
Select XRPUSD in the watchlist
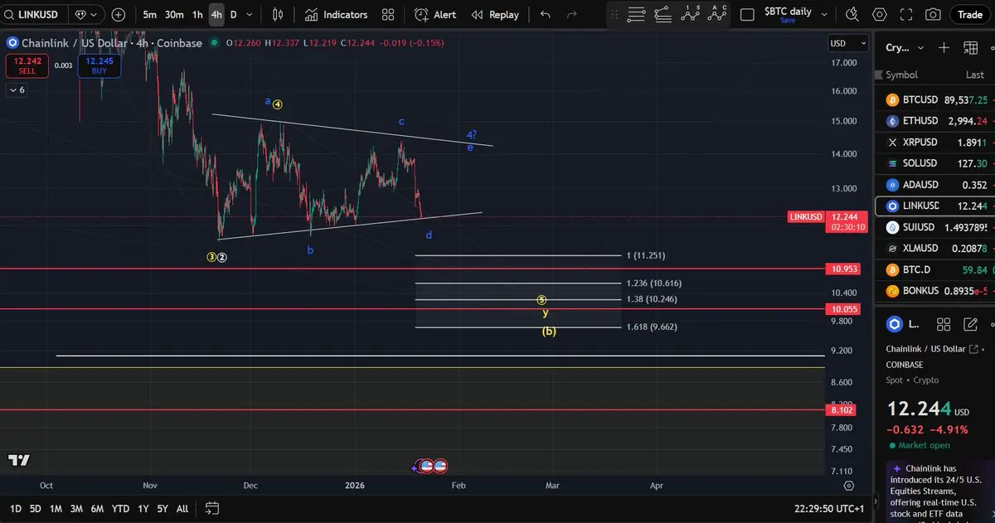pos(935,143)
